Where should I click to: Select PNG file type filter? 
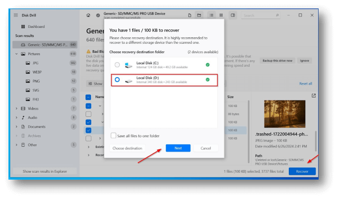tap(36, 81)
